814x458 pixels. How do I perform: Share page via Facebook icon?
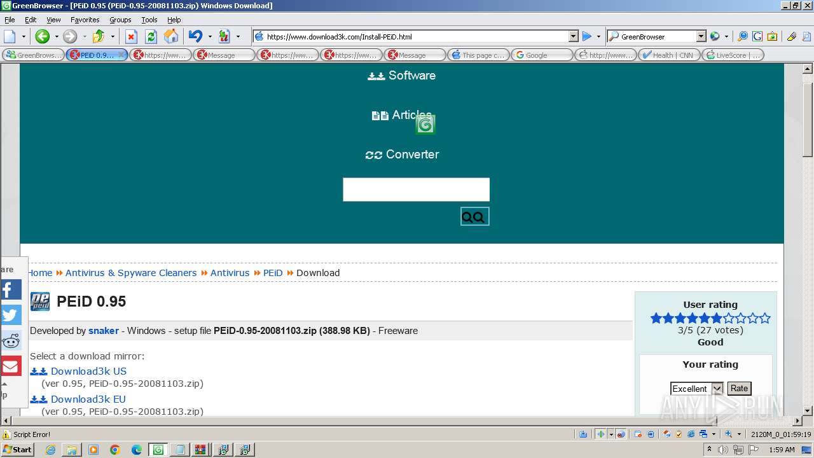(11, 289)
